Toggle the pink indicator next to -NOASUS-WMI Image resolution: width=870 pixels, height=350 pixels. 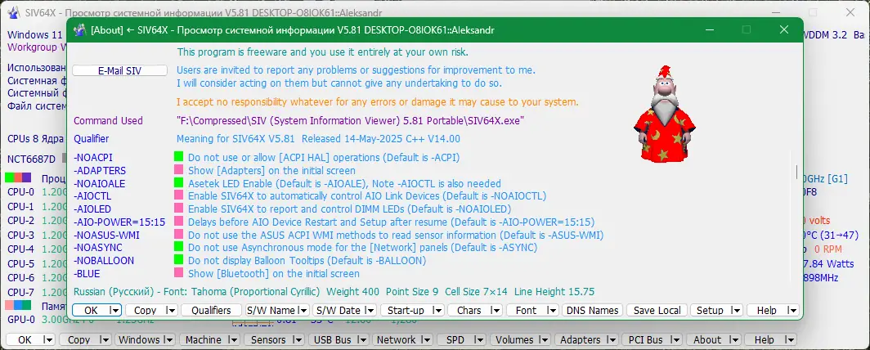[178, 235]
